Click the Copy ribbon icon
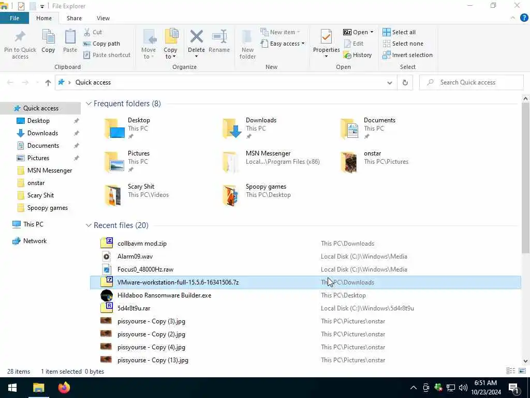Viewport: 530px width, 398px height. pos(48,37)
